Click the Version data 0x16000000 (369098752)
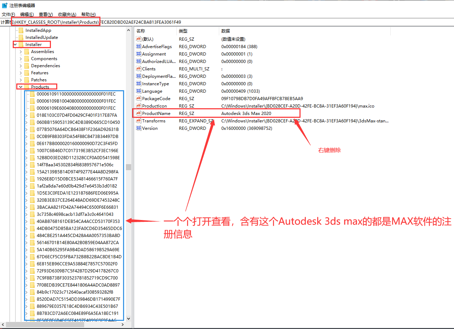454x329 pixels. tap(247, 128)
